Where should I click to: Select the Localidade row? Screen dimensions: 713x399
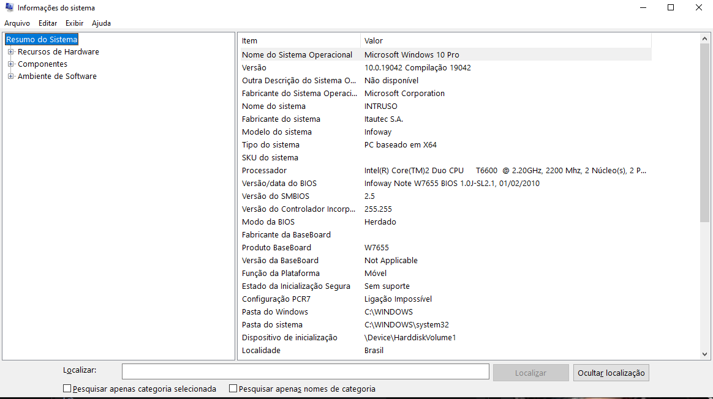[446, 351]
